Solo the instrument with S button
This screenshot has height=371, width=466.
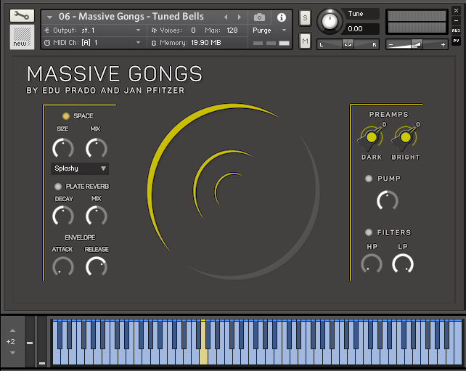pos(305,17)
